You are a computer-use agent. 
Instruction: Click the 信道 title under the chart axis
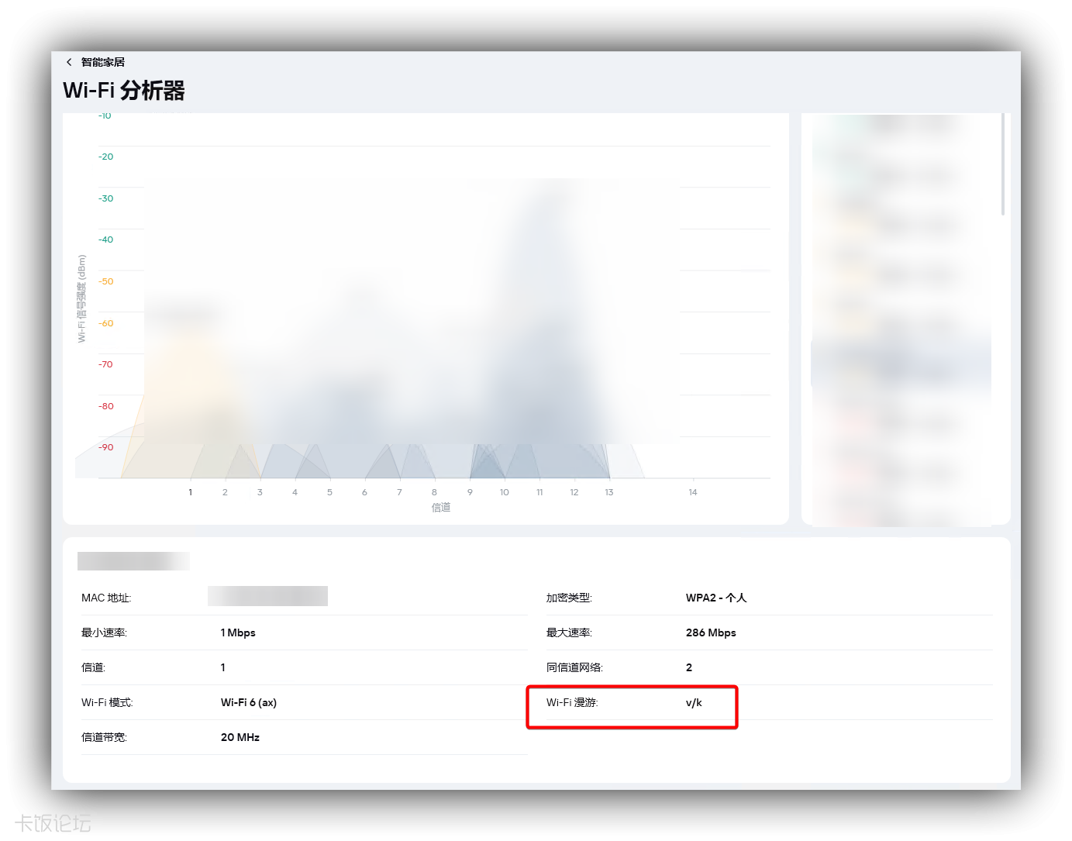coord(441,508)
